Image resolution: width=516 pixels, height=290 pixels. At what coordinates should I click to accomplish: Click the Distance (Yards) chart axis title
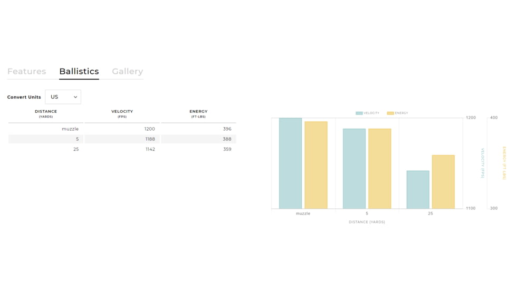coord(367,222)
